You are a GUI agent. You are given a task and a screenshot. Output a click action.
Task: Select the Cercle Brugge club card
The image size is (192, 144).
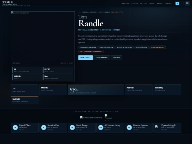pyautogui.click(x=82, y=128)
